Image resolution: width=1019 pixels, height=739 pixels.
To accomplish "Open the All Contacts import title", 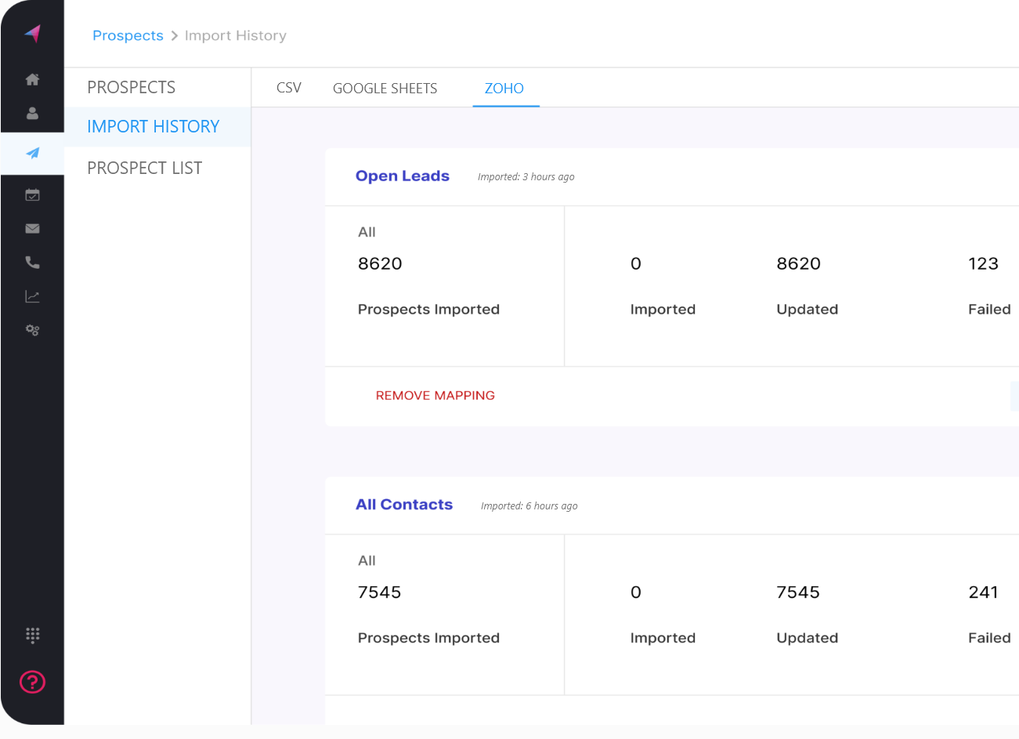I will (404, 504).
